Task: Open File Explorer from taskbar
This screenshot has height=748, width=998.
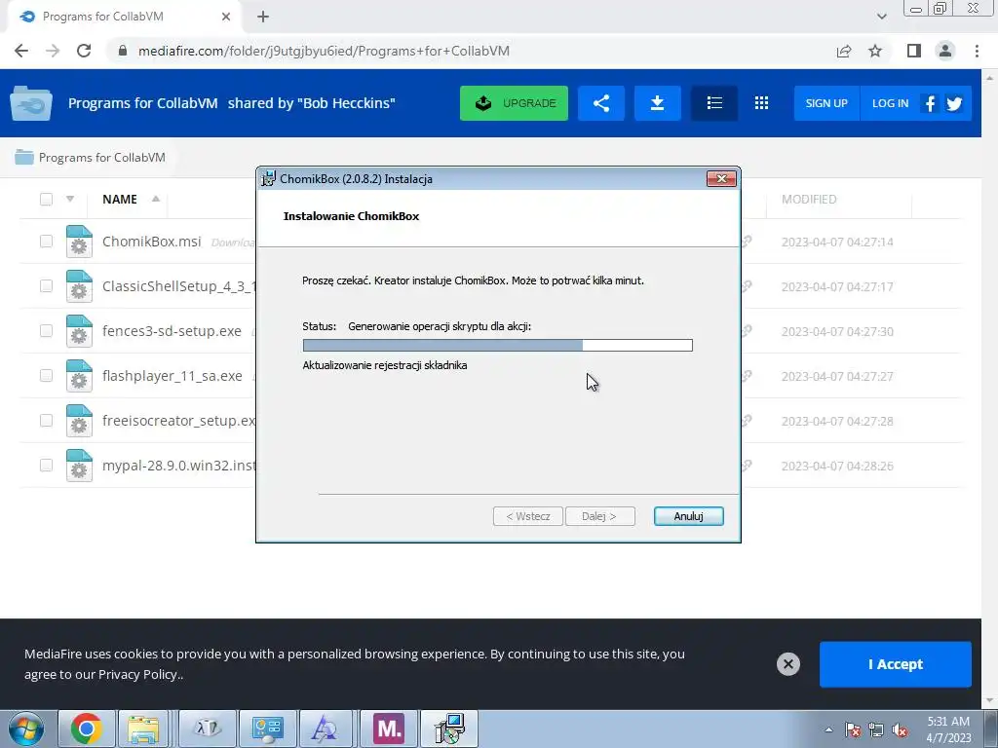Action: tap(144, 729)
